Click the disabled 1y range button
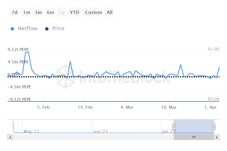Image resolution: width=227 pixels, height=151 pixels. (62, 12)
